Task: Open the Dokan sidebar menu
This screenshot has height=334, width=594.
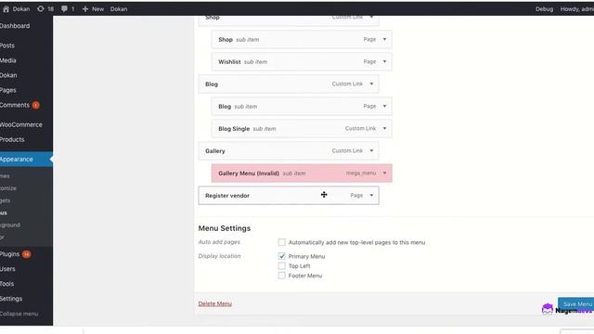Action: [x=8, y=75]
